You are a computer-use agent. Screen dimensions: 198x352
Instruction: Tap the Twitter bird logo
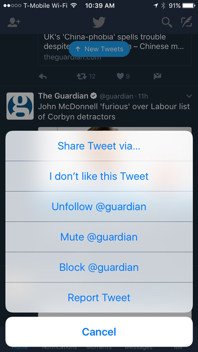(x=99, y=23)
